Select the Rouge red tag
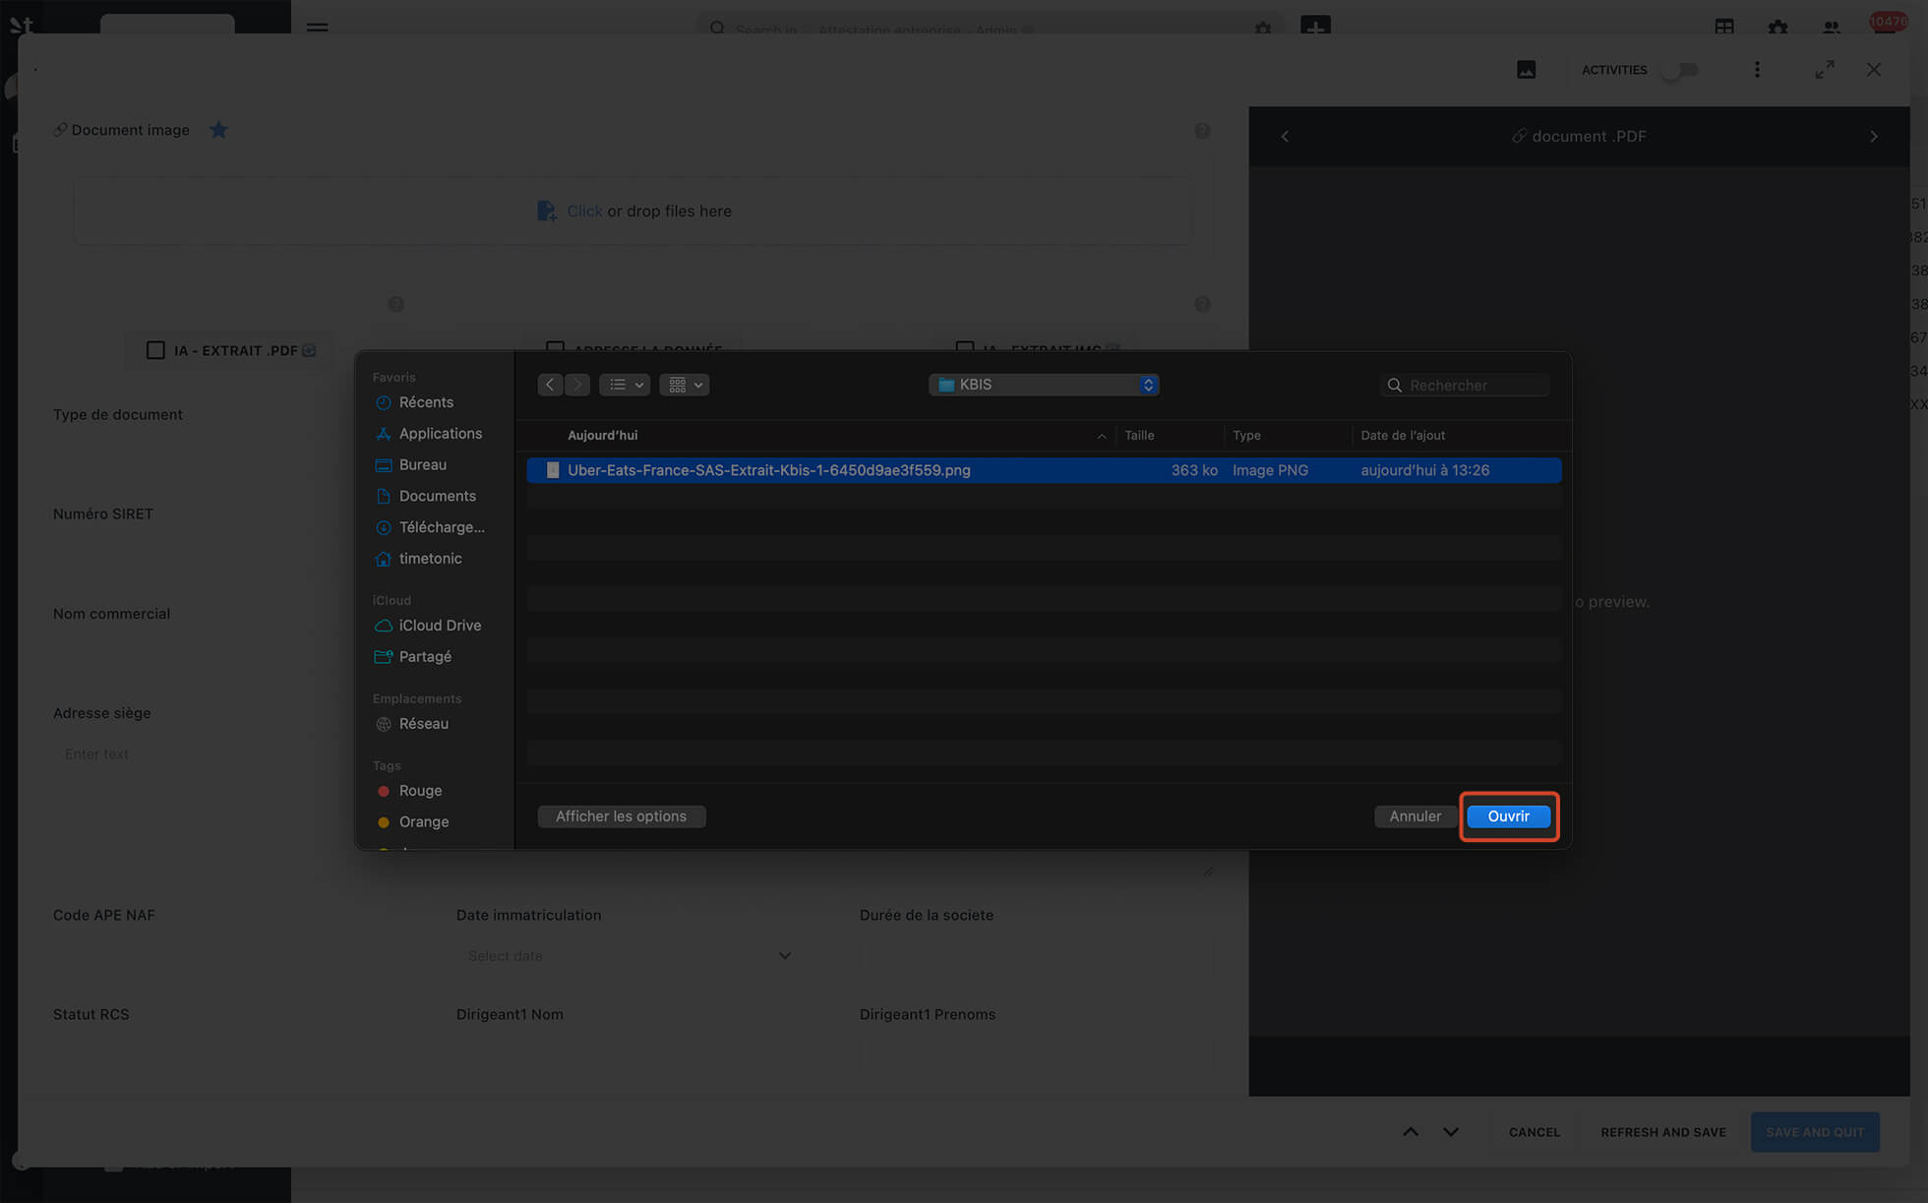This screenshot has width=1928, height=1203. (x=419, y=791)
